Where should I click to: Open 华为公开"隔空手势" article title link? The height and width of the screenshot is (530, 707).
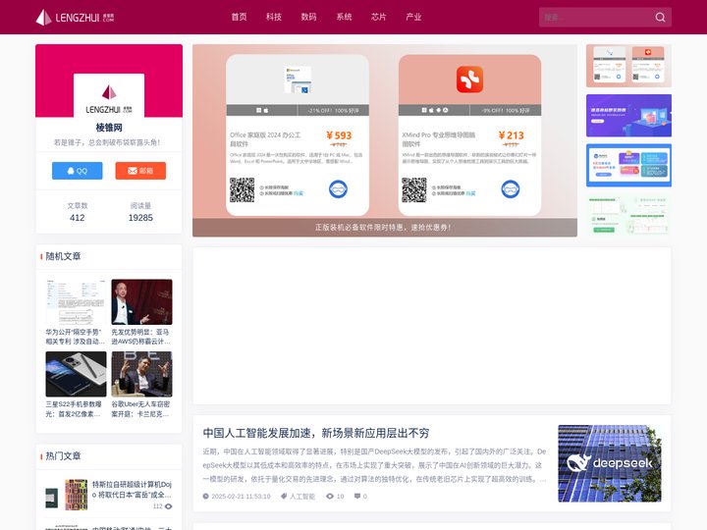75,337
